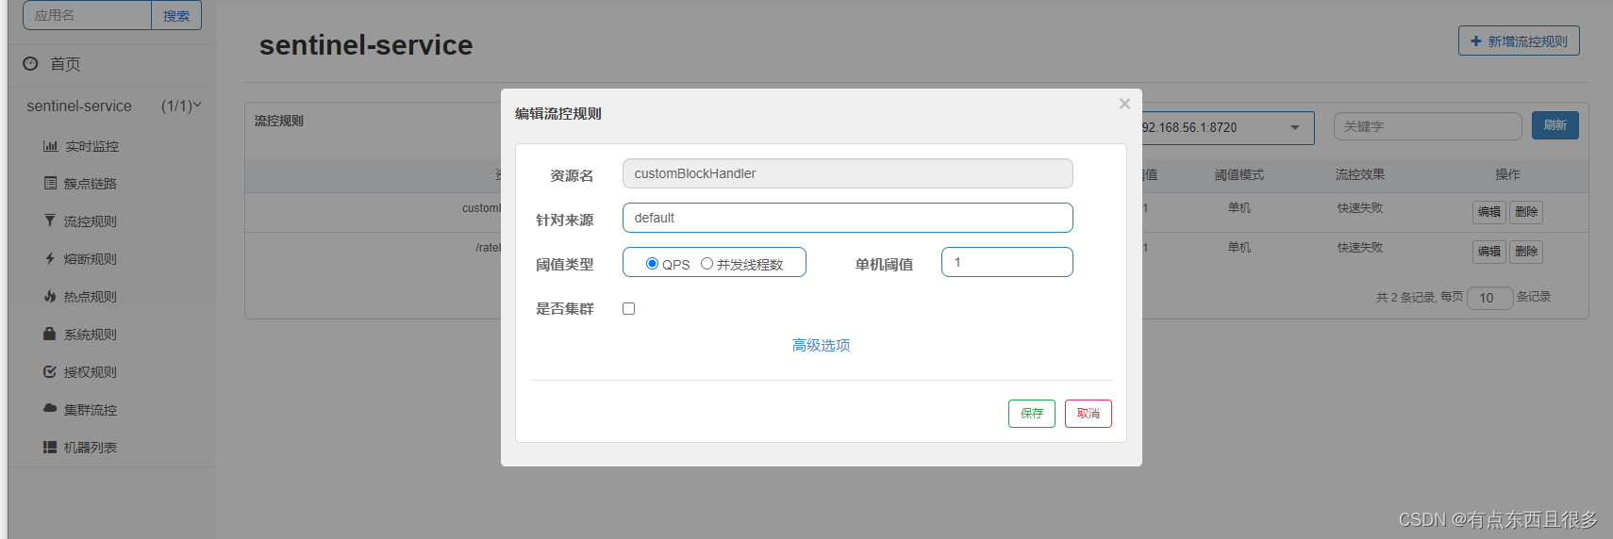Click the lock icon for 系统规则
1613x539 pixels.
click(x=50, y=334)
